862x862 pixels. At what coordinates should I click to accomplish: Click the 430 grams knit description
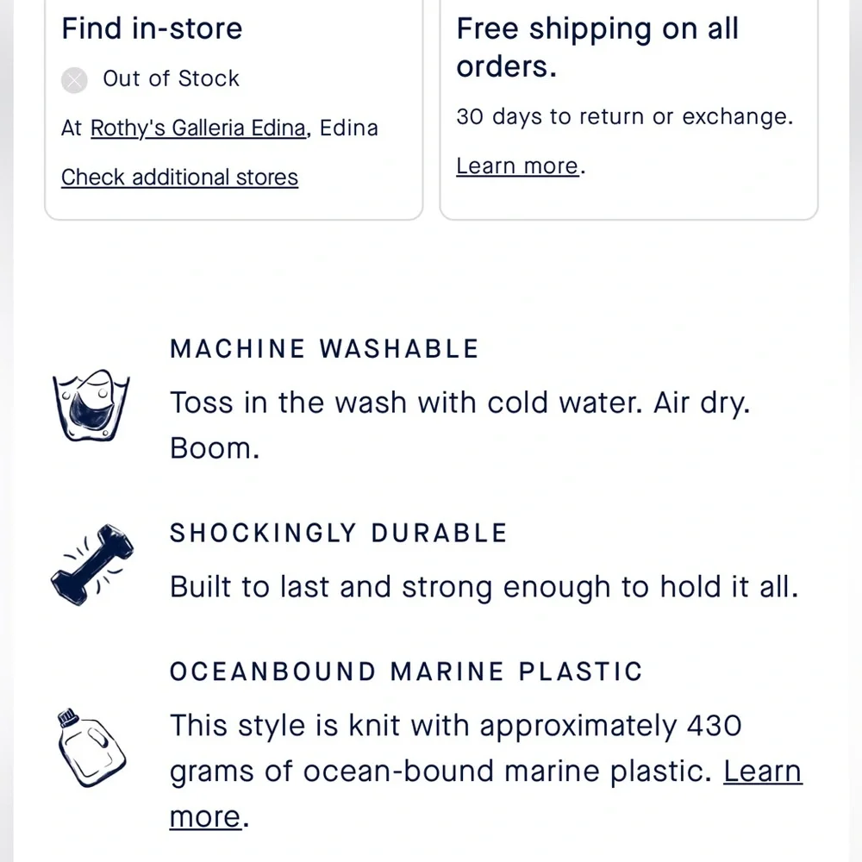pos(455,727)
